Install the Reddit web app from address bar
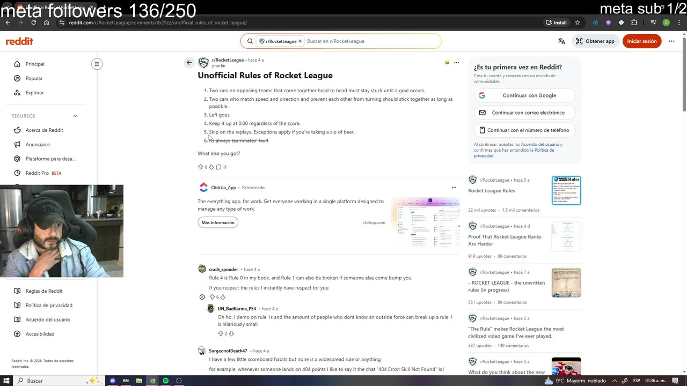The height and width of the screenshot is (386, 687). [x=556, y=23]
